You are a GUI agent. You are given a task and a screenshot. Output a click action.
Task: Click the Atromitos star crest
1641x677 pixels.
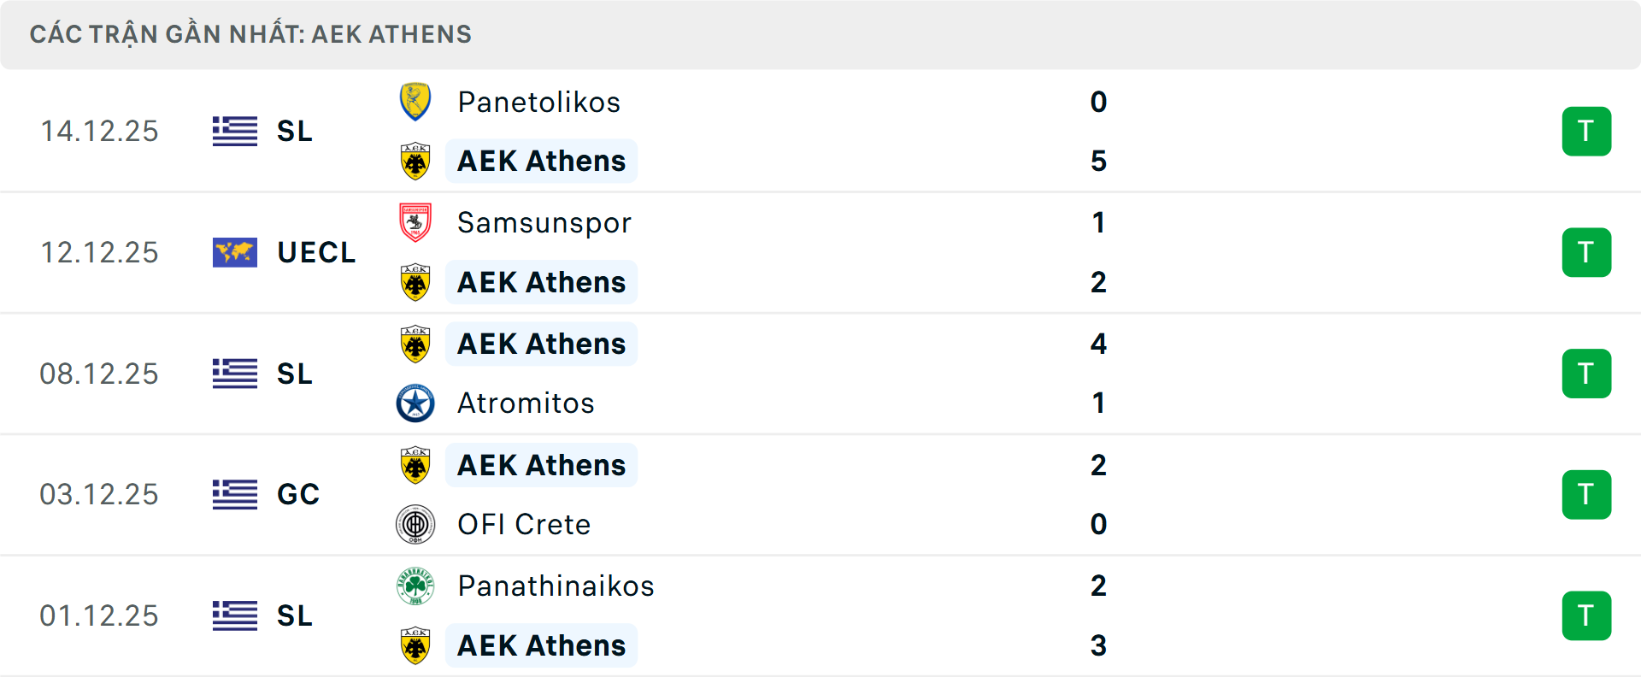[415, 403]
